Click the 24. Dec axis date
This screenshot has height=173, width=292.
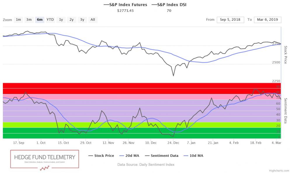pos(173,143)
